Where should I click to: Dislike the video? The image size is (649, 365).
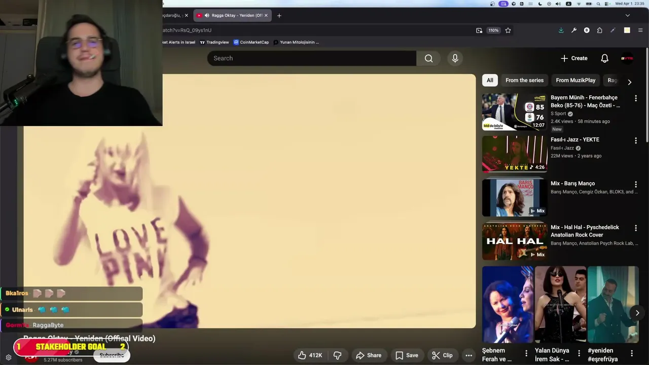point(338,355)
